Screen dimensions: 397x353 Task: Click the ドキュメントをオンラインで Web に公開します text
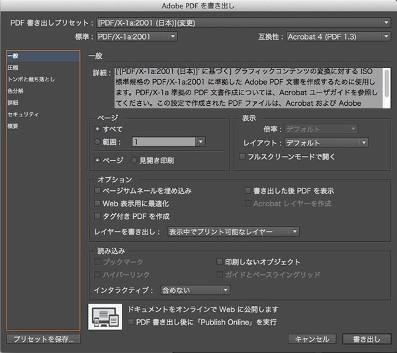203,309
